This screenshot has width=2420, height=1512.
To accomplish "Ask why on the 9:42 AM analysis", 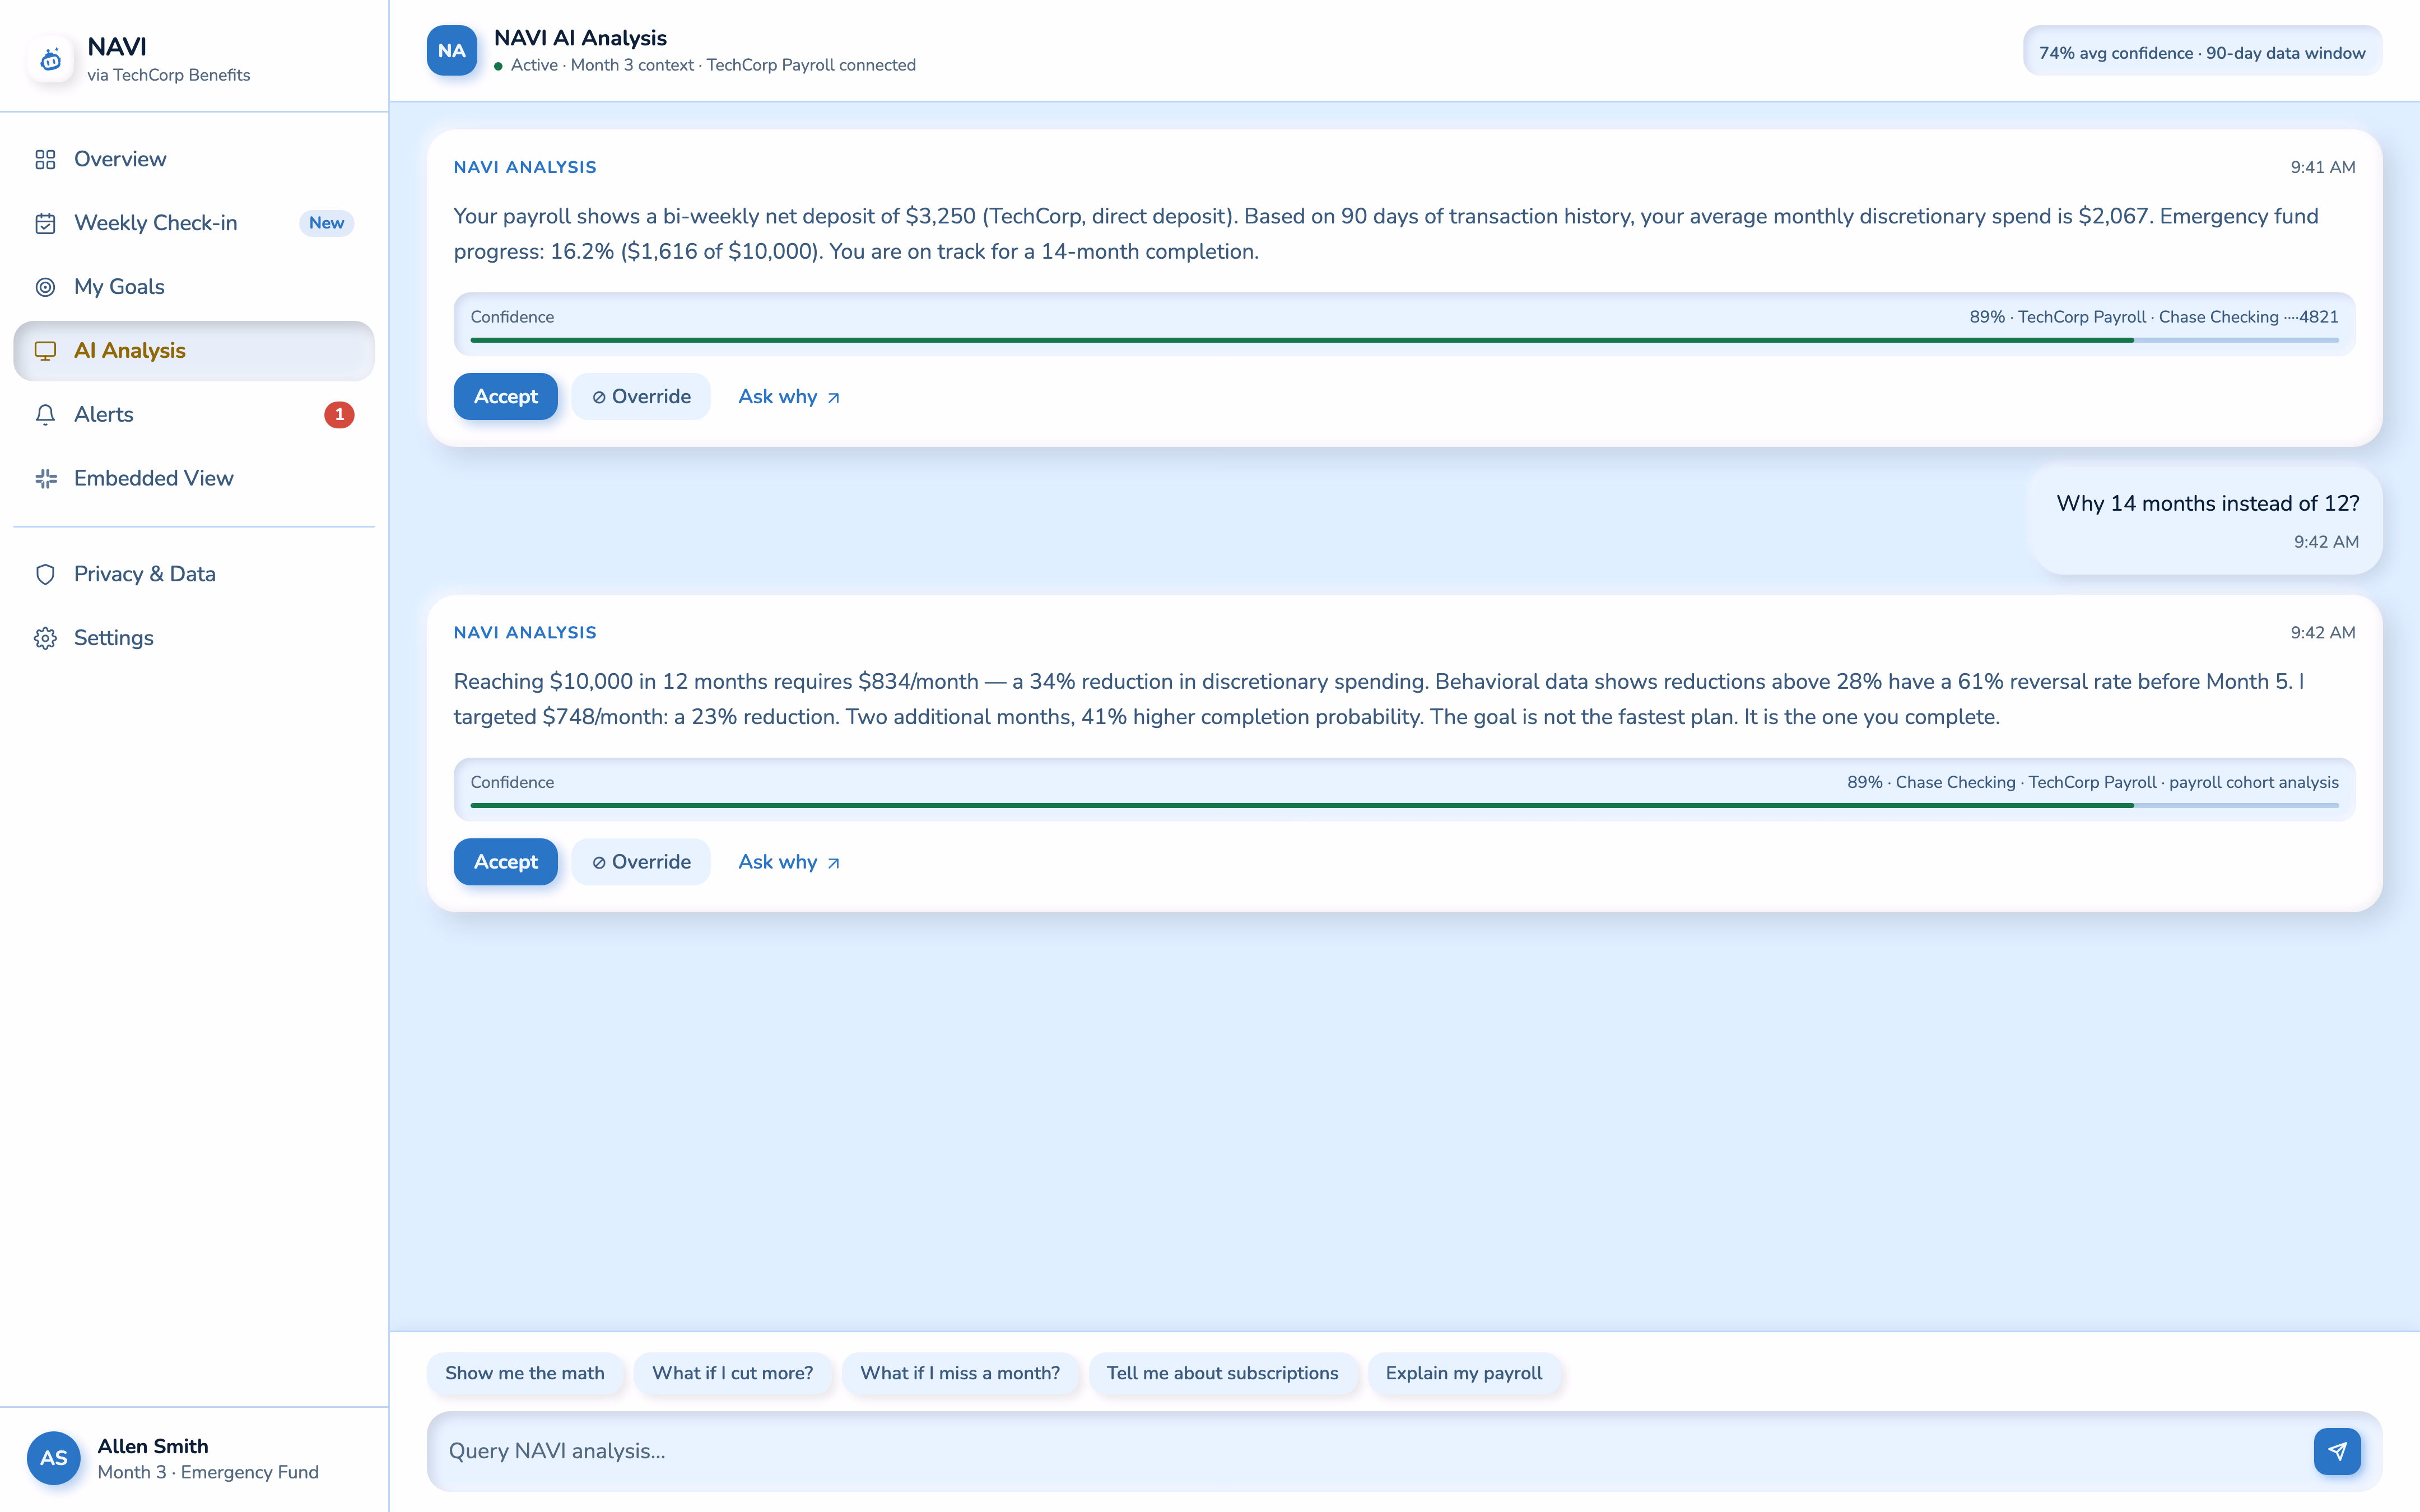I will click(x=789, y=862).
